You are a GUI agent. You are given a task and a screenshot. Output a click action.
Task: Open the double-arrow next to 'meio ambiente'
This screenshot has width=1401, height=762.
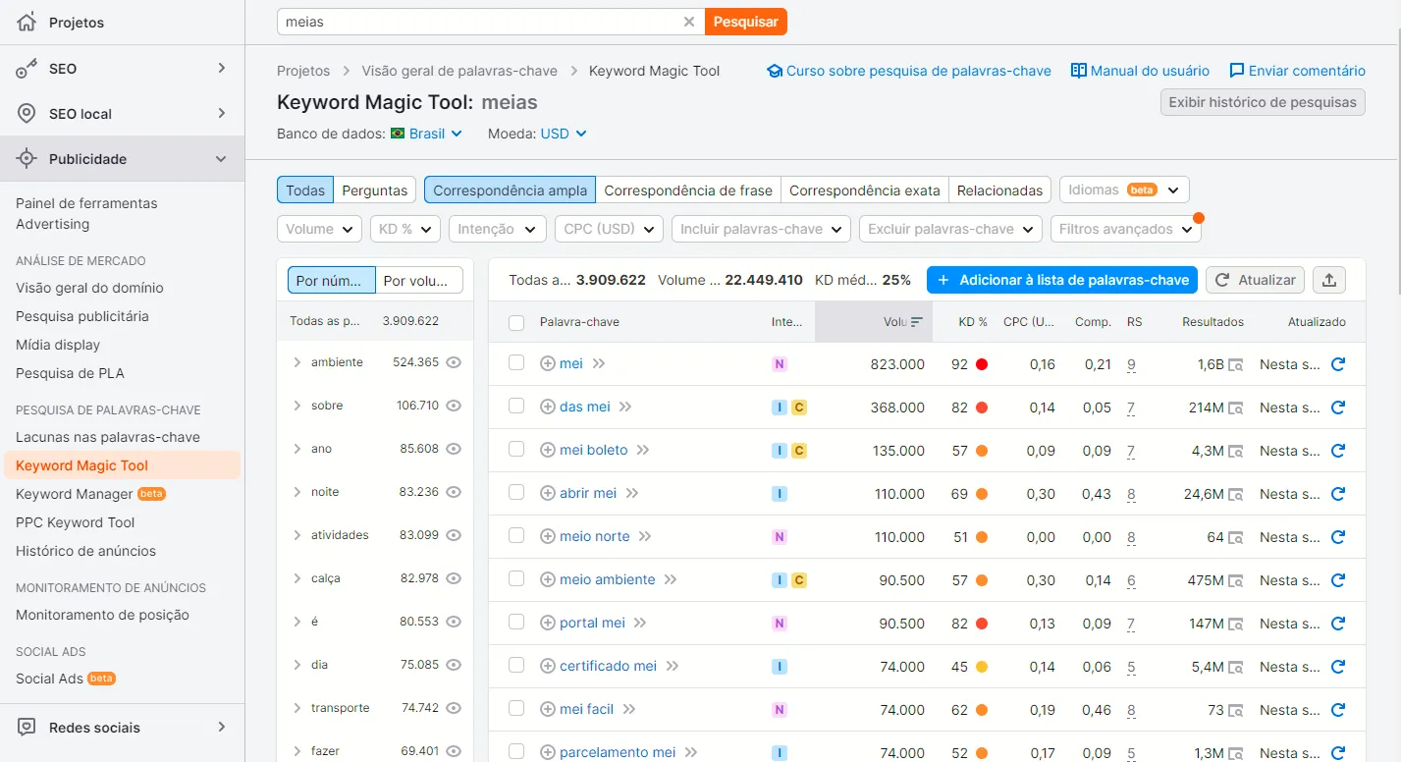pyautogui.click(x=671, y=580)
